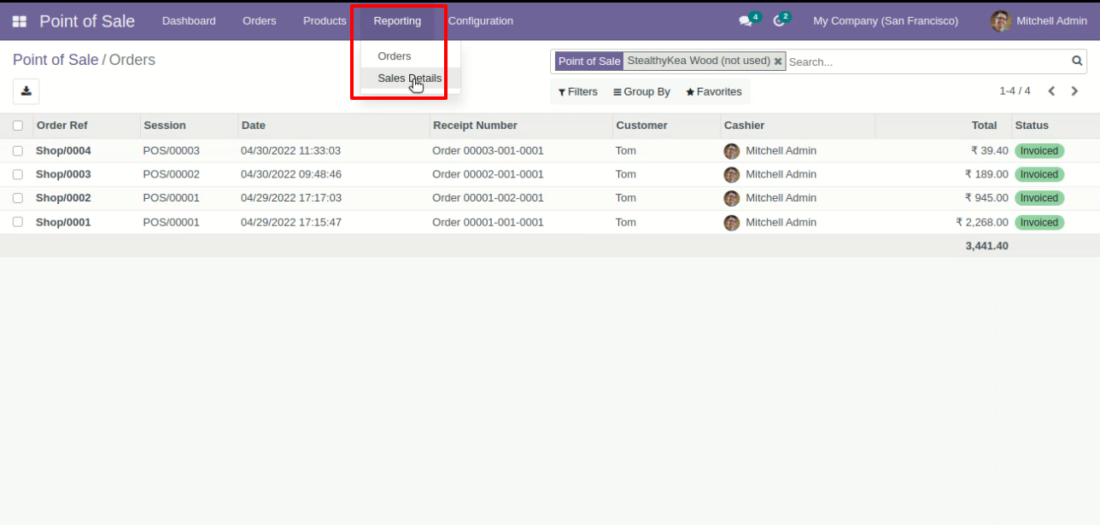Click cashier avatar in Shop/0002 row
The height and width of the screenshot is (525, 1100).
point(732,198)
